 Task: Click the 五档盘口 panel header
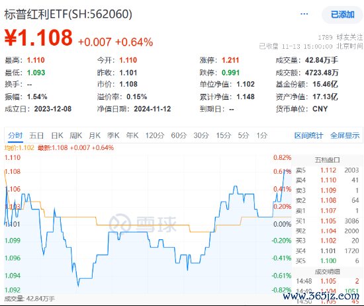coord(327,160)
